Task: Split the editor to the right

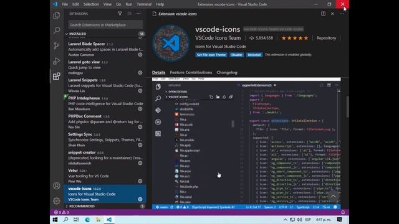Action: [x=323, y=14]
